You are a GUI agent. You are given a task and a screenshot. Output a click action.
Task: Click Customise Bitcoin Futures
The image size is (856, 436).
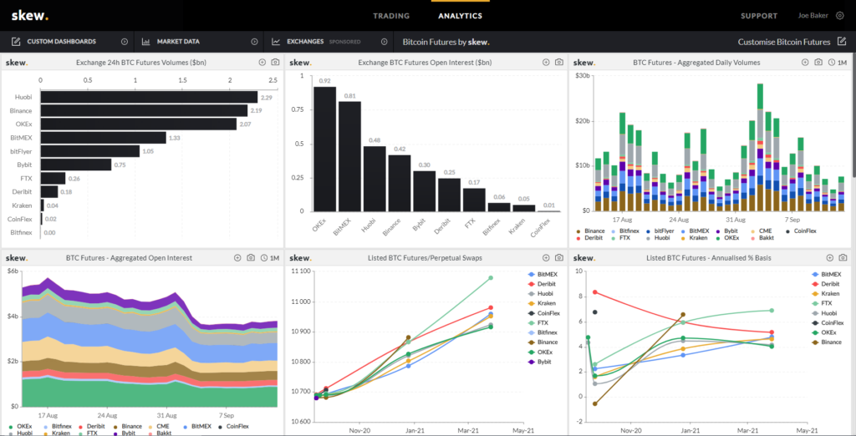pos(784,42)
